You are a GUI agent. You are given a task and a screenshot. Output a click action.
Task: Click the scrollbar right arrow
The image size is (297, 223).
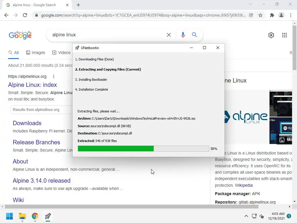[x=290, y=206]
